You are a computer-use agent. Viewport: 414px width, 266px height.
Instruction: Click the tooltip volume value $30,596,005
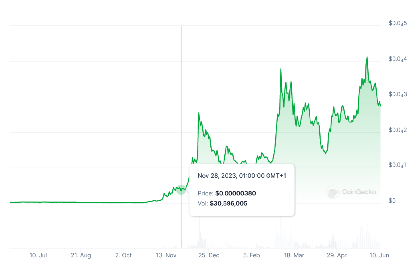(x=228, y=203)
